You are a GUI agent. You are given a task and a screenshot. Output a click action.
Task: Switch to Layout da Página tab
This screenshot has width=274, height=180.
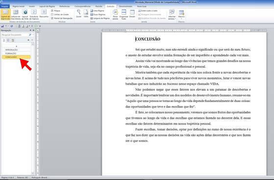47,6
